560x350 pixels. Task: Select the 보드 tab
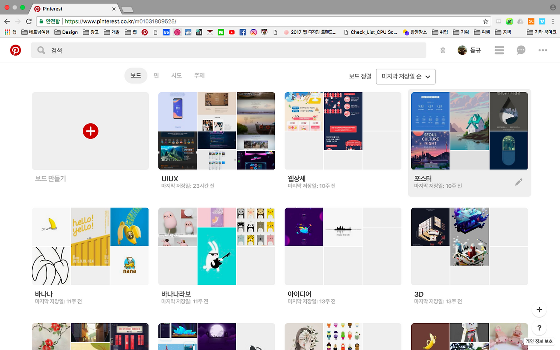pos(136,75)
